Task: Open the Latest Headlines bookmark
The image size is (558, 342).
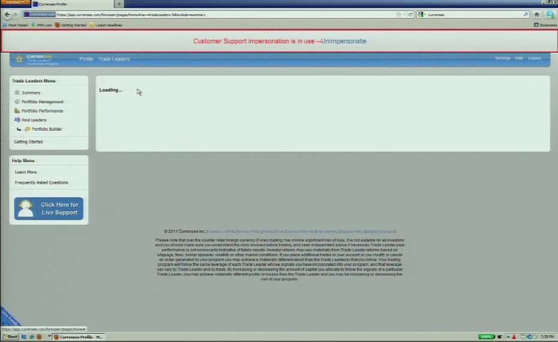Action: click(x=106, y=25)
